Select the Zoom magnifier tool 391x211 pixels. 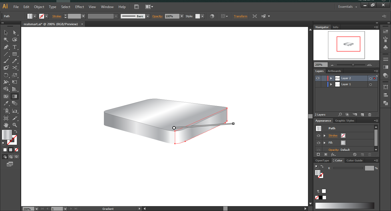(15, 125)
